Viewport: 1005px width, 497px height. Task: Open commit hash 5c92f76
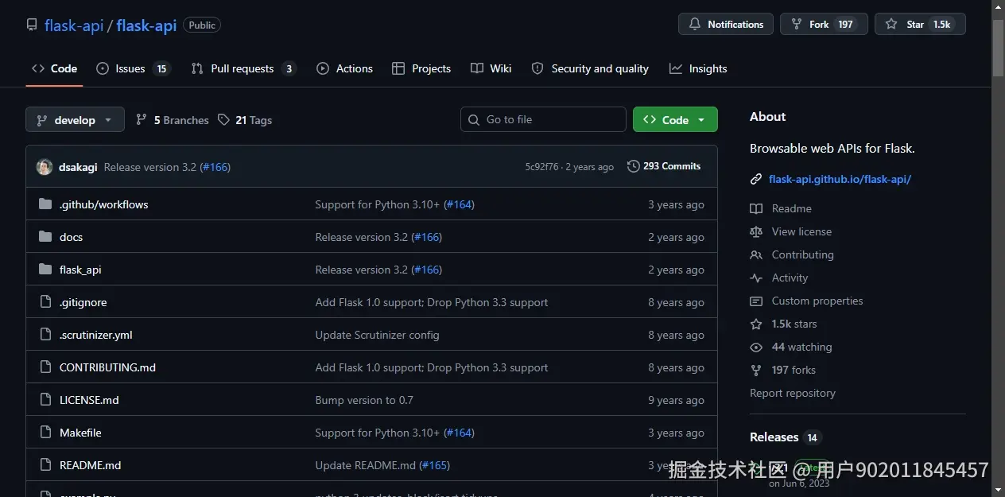pos(542,167)
